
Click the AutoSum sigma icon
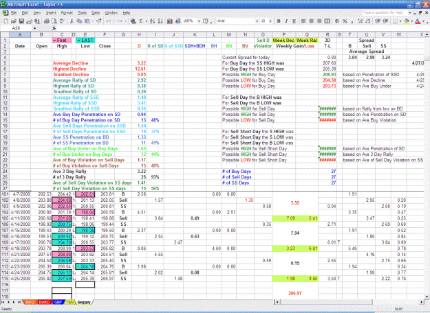pyautogui.click(x=141, y=21)
